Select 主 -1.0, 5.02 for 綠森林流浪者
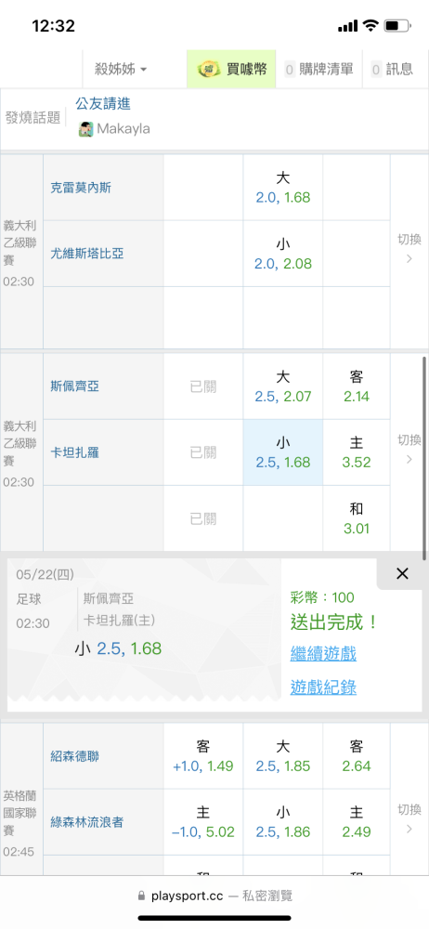429x929 pixels. [x=203, y=822]
